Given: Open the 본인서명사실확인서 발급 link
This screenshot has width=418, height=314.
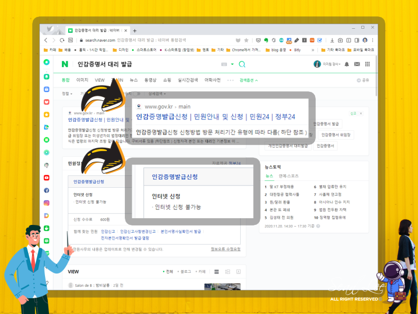Looking at the screenshot, I should point(181,232).
